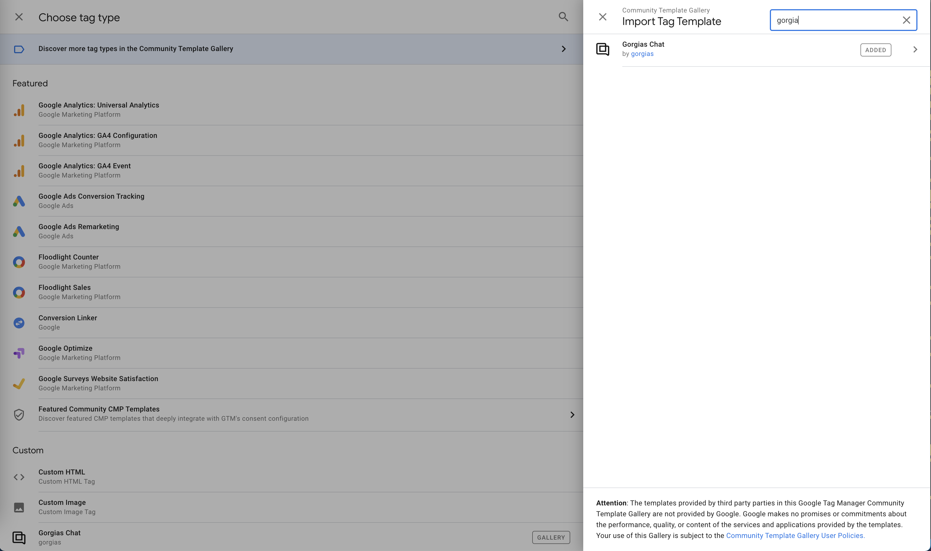The width and height of the screenshot is (931, 551).
Task: Click Conversion Linker icon
Action: (x=19, y=323)
